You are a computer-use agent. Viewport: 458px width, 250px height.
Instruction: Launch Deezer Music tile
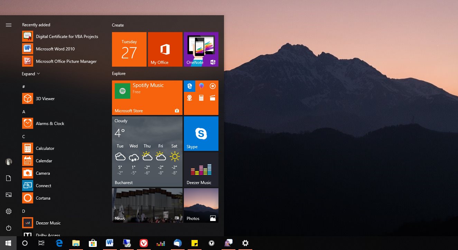(201, 169)
